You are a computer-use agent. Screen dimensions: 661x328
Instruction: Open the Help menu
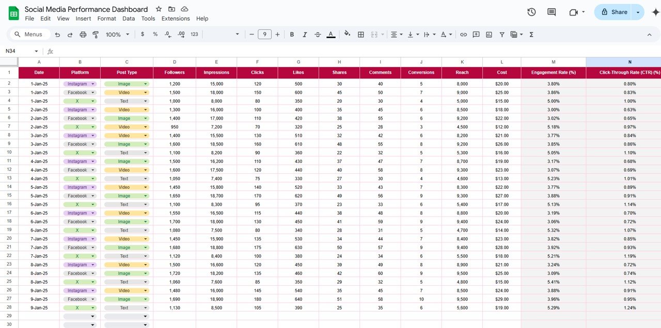pyautogui.click(x=202, y=19)
